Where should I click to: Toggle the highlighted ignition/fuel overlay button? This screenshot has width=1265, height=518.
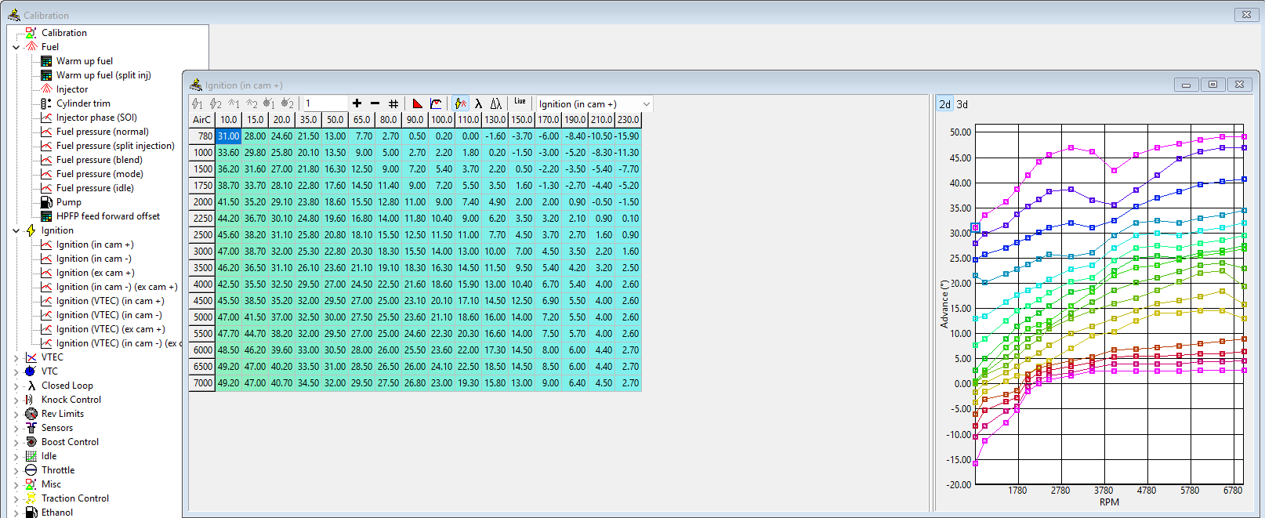461,103
